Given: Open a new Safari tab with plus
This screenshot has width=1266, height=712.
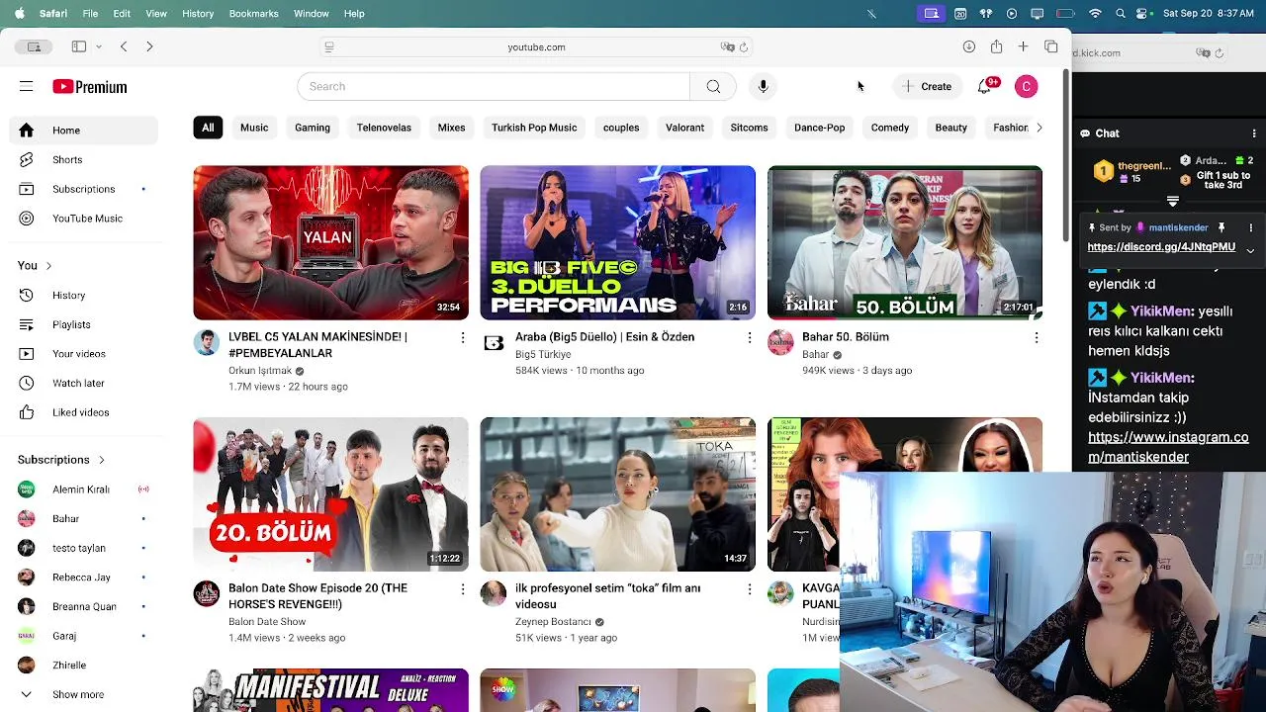Looking at the screenshot, I should [x=1024, y=46].
